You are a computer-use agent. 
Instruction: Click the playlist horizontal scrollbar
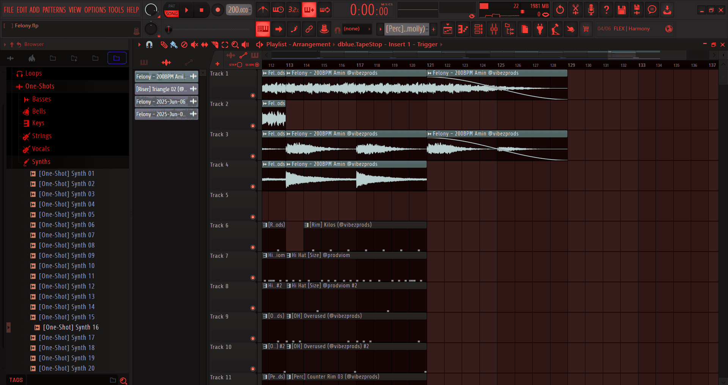480,55
